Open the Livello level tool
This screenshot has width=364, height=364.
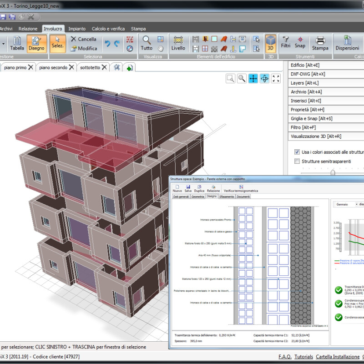[x=178, y=43]
